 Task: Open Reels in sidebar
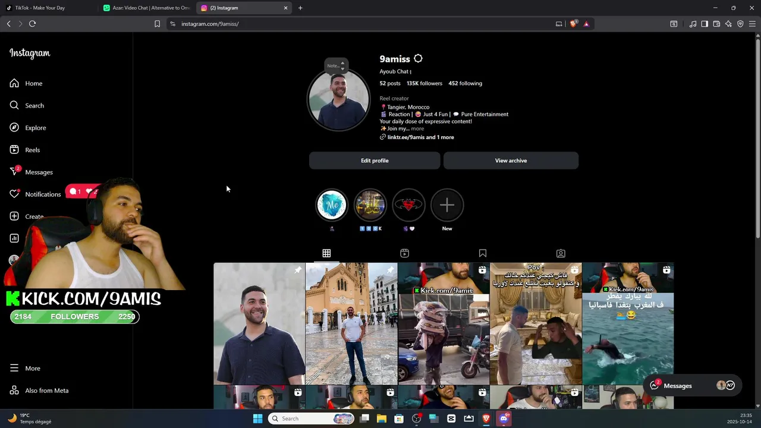pos(25,150)
